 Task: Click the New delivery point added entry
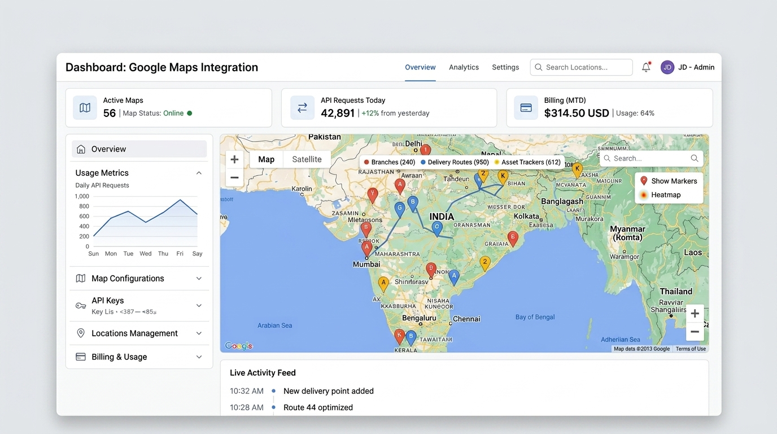pyautogui.click(x=329, y=391)
